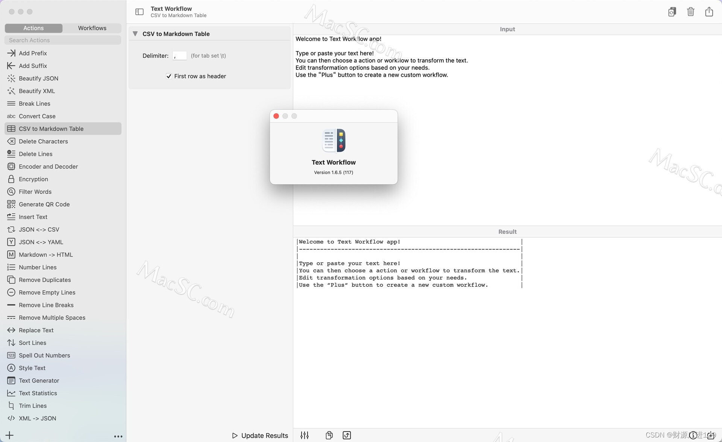Collapse the CSV to Markdown Table section
This screenshot has height=442, width=722.
[x=135, y=34]
